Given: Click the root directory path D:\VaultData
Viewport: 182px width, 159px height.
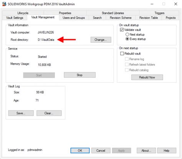Looking at the screenshot, I should pos(46,40).
